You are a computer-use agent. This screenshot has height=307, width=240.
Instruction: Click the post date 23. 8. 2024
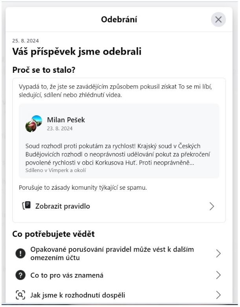[60, 128]
